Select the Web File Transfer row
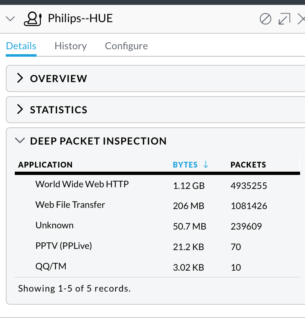The image size is (305, 331). (157, 206)
